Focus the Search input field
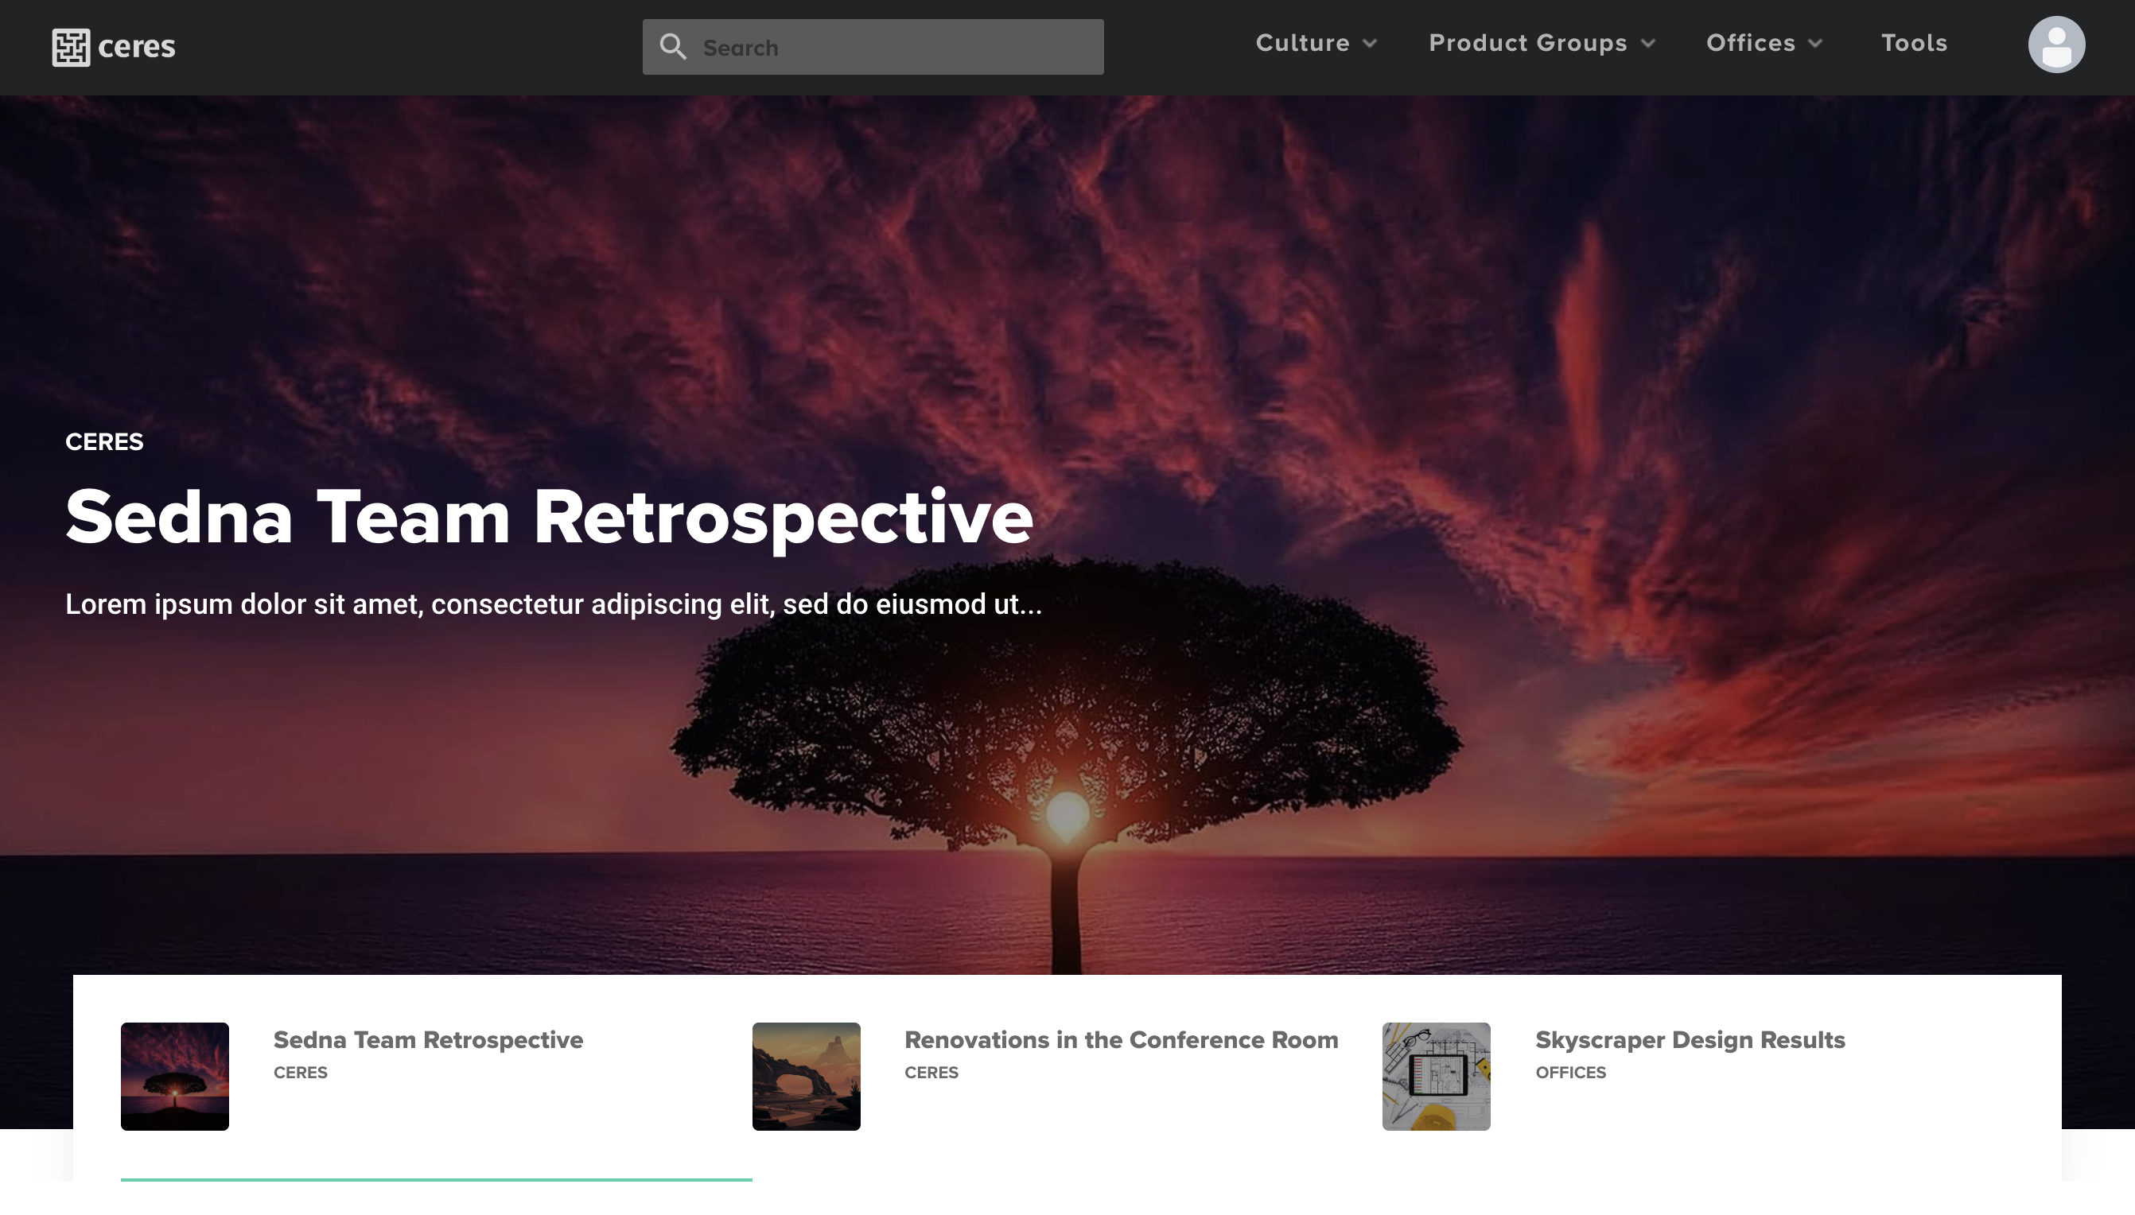This screenshot has width=2135, height=1215. click(x=873, y=47)
